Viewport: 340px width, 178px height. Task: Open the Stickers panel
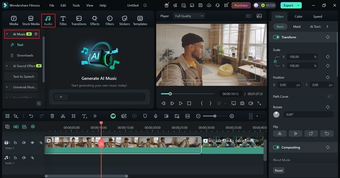124,20
